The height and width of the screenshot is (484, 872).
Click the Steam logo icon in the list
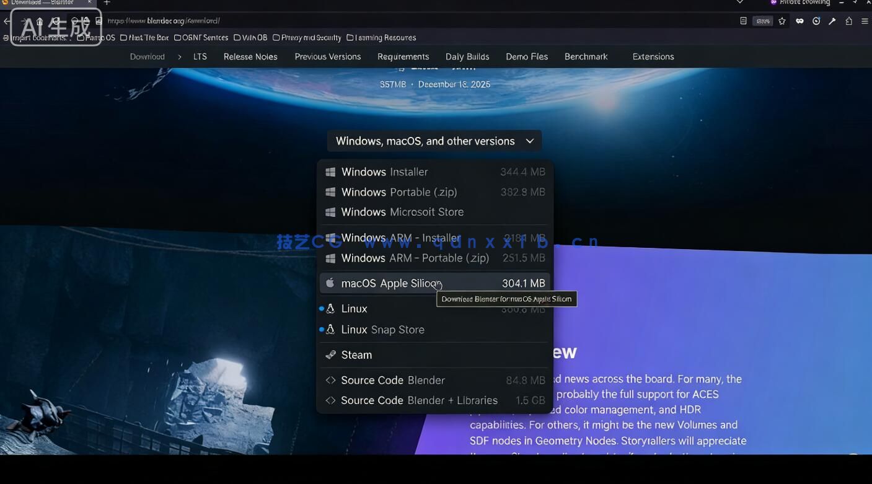(330, 355)
